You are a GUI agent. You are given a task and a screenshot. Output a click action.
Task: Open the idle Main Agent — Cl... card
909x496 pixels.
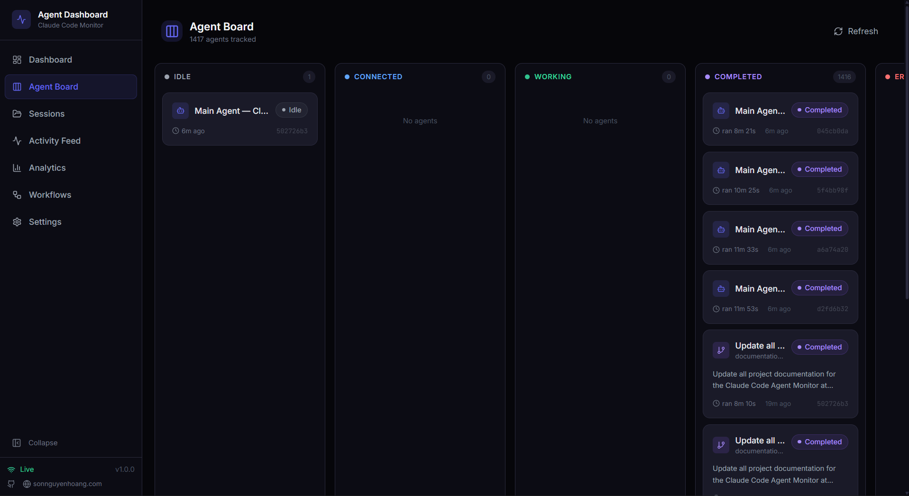tap(240, 119)
